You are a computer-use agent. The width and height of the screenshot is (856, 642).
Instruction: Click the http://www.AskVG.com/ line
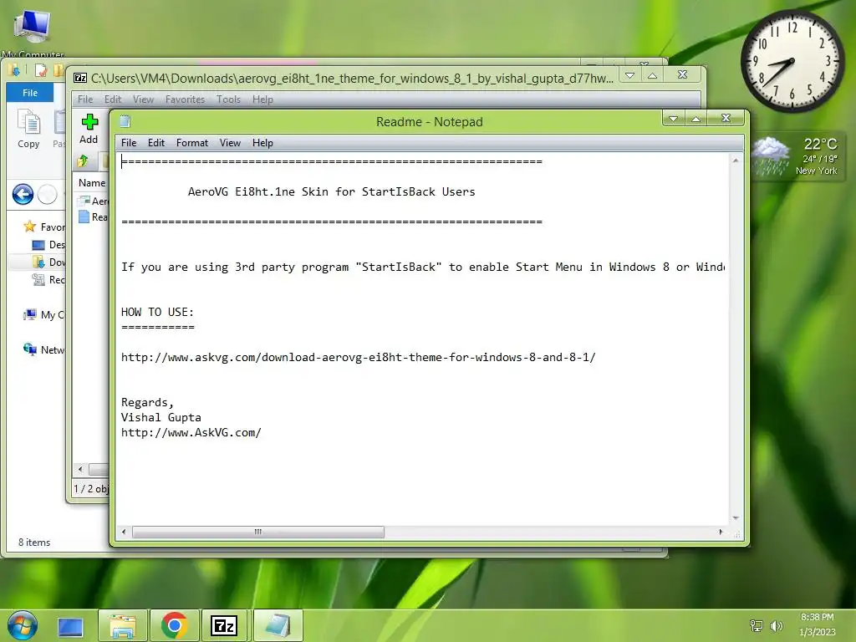pos(191,433)
